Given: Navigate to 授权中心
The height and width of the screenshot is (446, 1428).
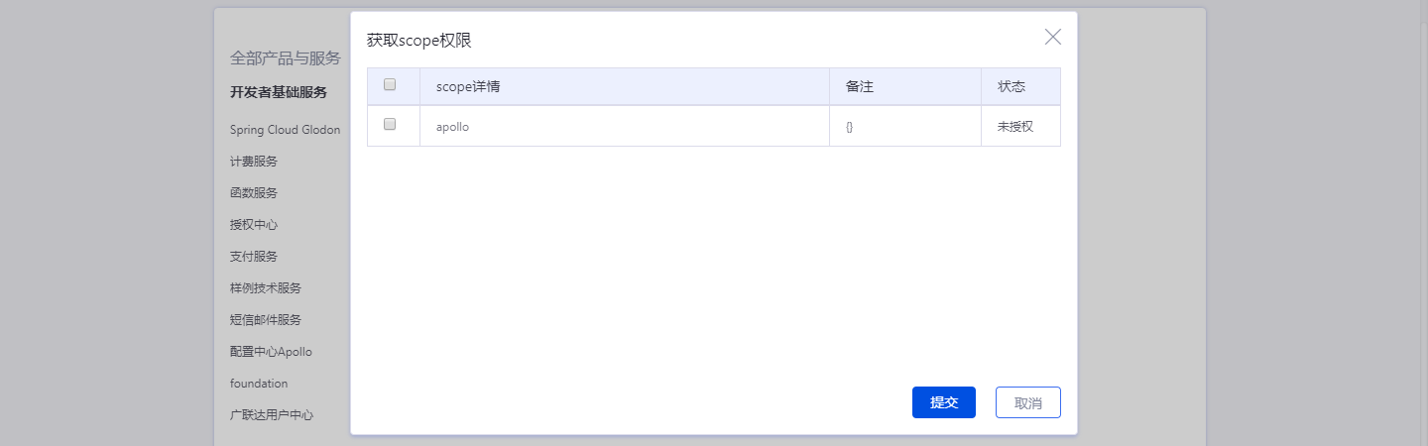Looking at the screenshot, I should click(x=254, y=225).
